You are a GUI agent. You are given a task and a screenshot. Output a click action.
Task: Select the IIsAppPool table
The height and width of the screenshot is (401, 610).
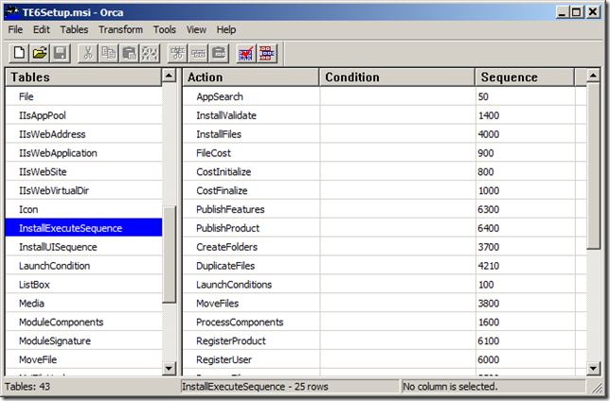(83, 115)
